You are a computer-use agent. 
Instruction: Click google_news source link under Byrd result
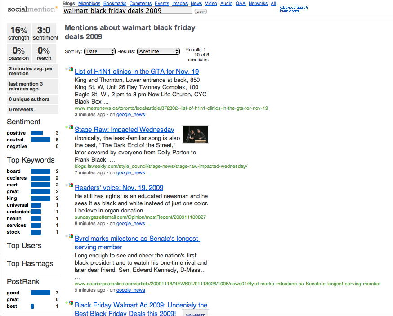point(130,290)
